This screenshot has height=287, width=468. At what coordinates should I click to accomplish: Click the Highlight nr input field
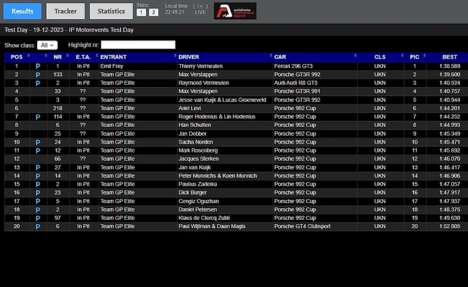click(138, 45)
